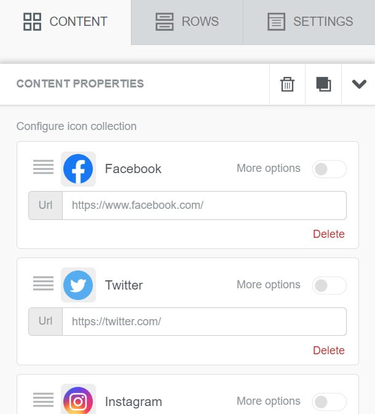The height and width of the screenshot is (414, 375).
Task: Enable More options for Facebook
Action: (x=329, y=169)
